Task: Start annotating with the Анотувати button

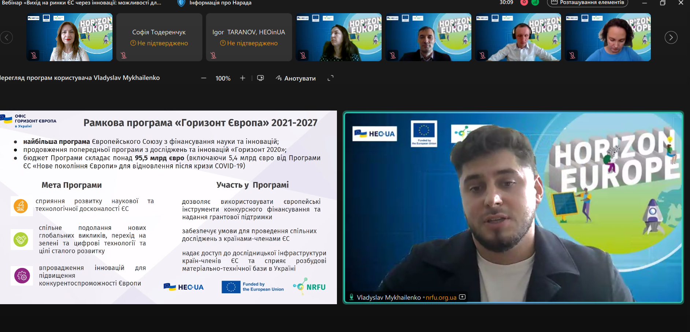Action: [x=296, y=78]
